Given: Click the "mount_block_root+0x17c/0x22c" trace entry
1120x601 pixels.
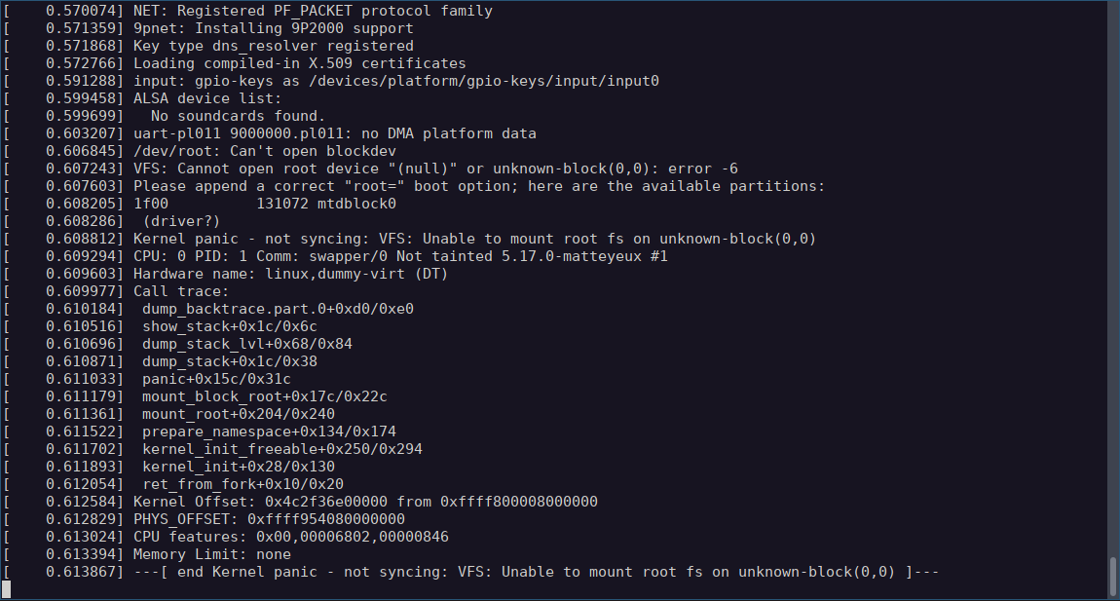Looking at the screenshot, I should tap(264, 396).
